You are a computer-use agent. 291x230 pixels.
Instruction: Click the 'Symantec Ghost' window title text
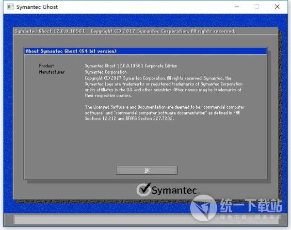[x=37, y=7]
